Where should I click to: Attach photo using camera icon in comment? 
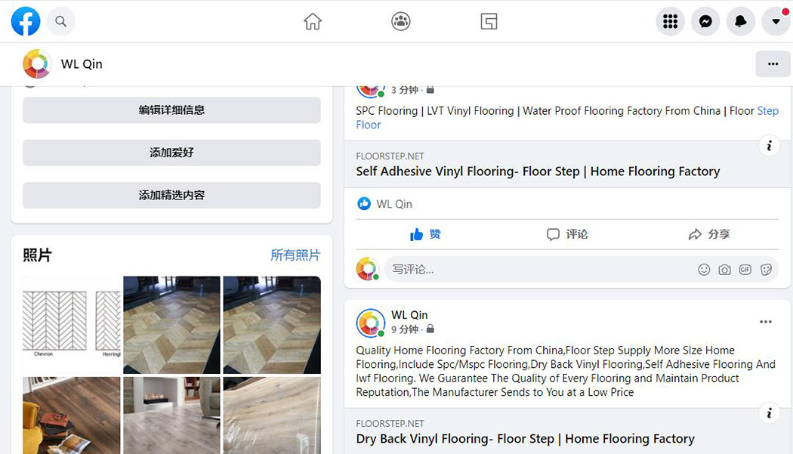(724, 270)
